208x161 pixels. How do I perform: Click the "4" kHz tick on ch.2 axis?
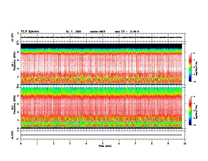point(18,112)
